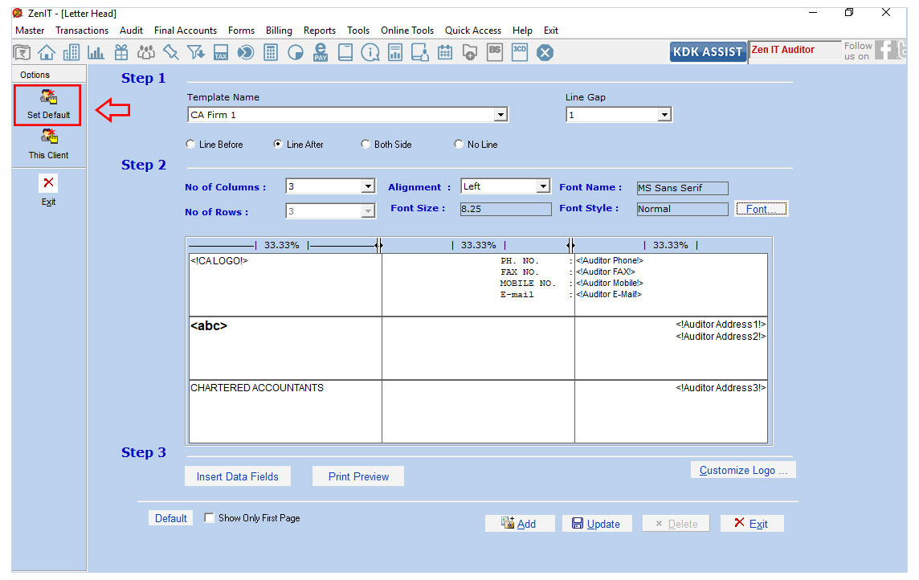Open the Final Accounts menu

[186, 31]
